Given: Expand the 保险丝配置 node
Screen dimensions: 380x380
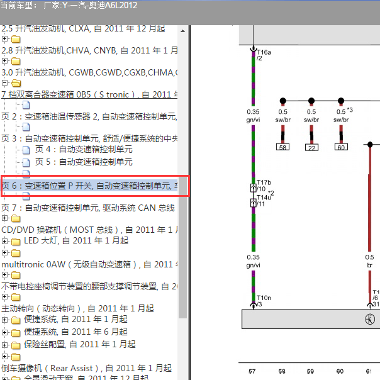Looking at the screenshot, I should click(x=4, y=344).
